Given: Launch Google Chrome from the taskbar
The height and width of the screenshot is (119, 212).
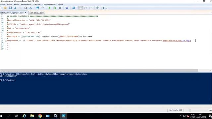Looking at the screenshot, I should click(x=40, y=116).
